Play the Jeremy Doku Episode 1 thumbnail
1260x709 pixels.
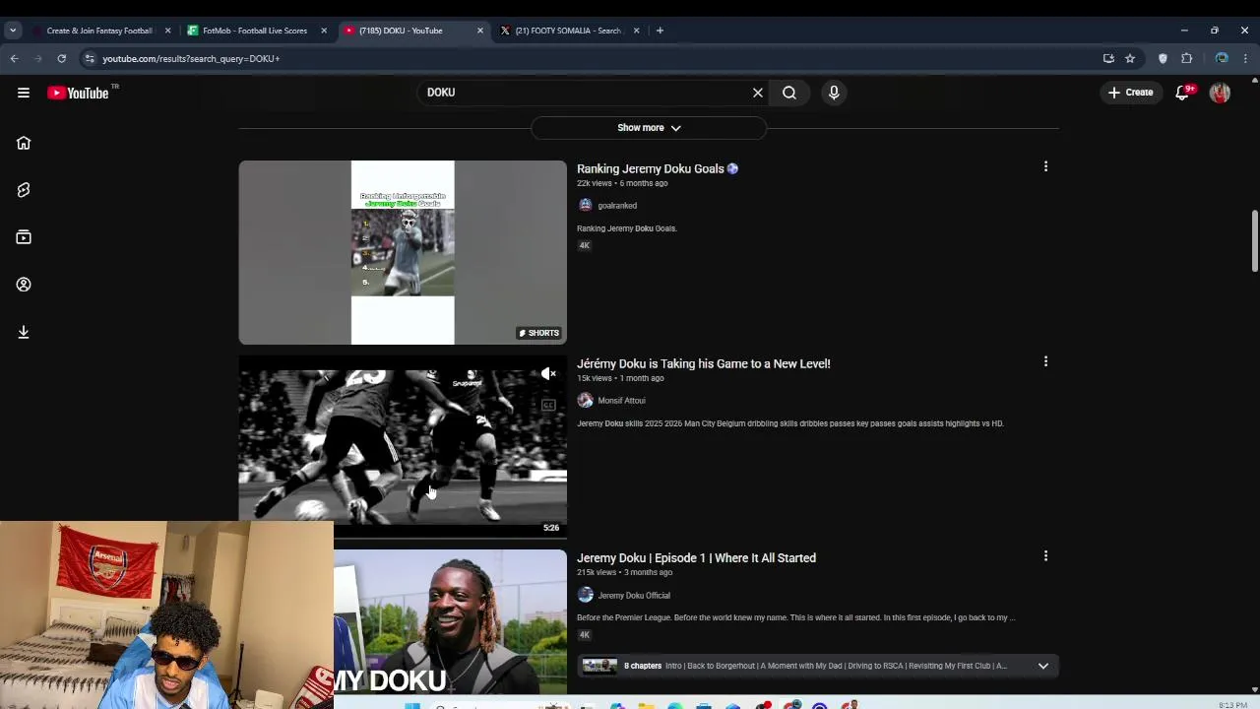click(x=450, y=622)
